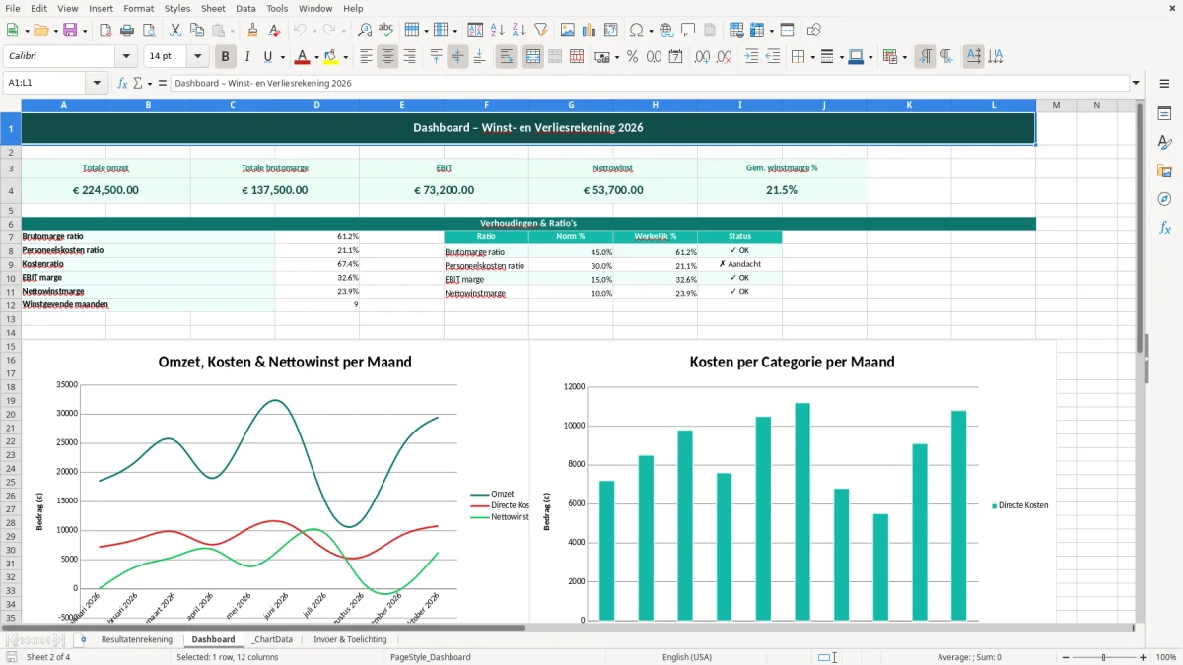Click Clone Formatting paintbrush icon
Screen dimensions: 1183x665
[252, 31]
